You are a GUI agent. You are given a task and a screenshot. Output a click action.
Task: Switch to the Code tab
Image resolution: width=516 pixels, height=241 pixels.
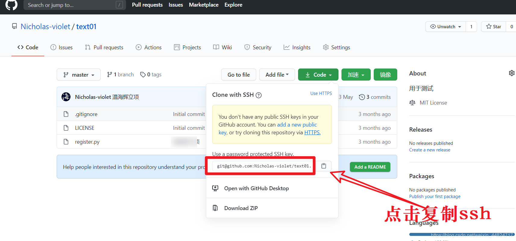click(28, 47)
